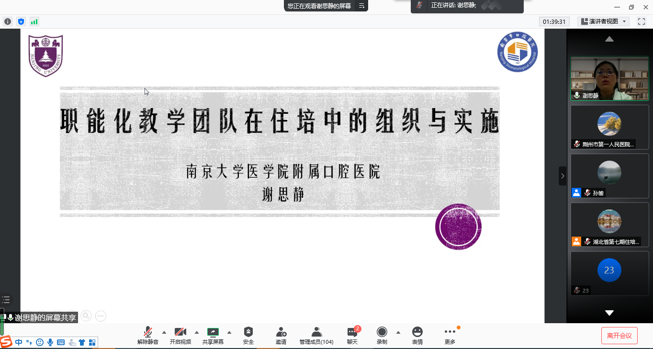
Task: Click slide text 南京大学医学院附属口腔医院
Action: pyautogui.click(x=283, y=172)
